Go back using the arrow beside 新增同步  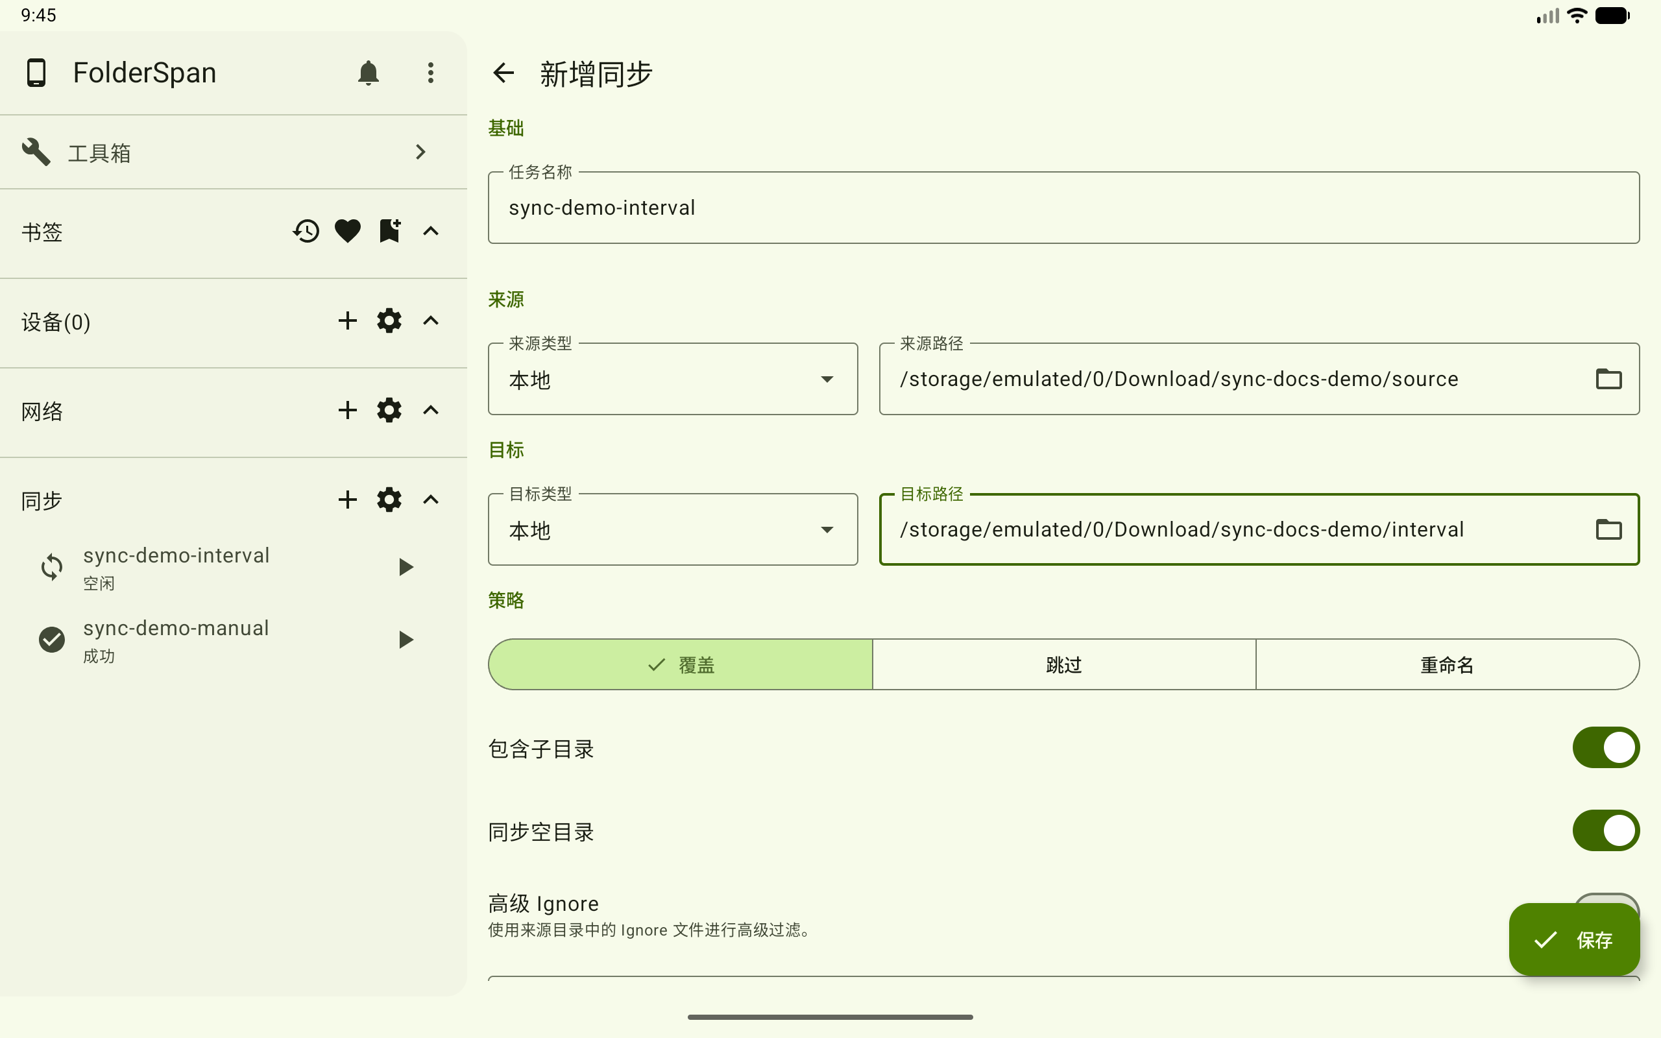click(503, 73)
